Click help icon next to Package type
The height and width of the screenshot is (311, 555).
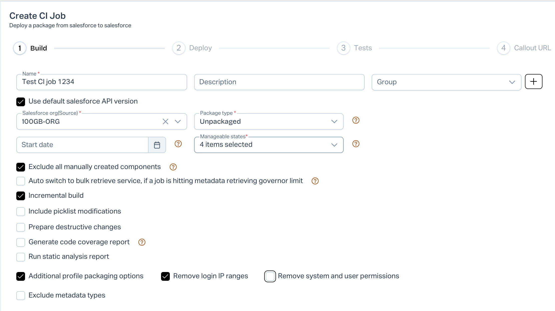[x=356, y=120]
